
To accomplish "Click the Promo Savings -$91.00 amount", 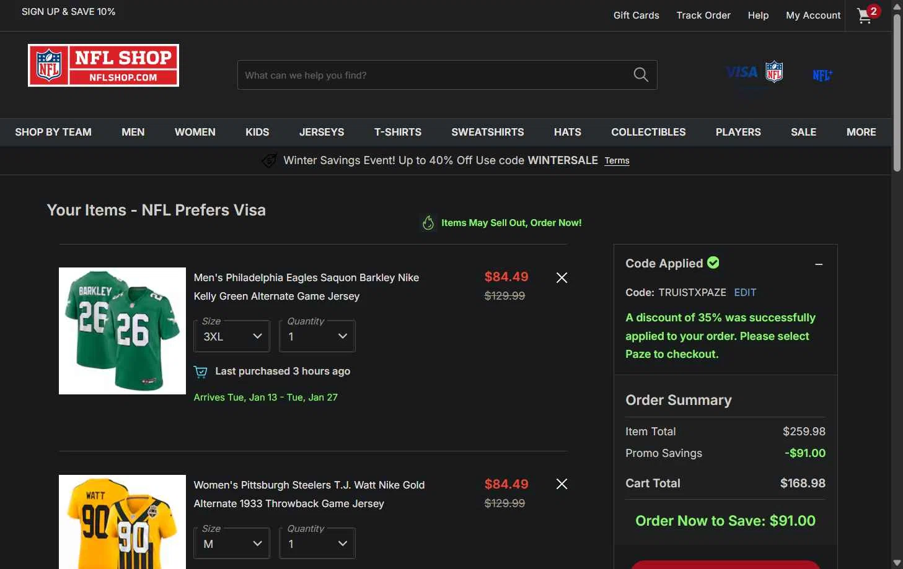I will (805, 453).
